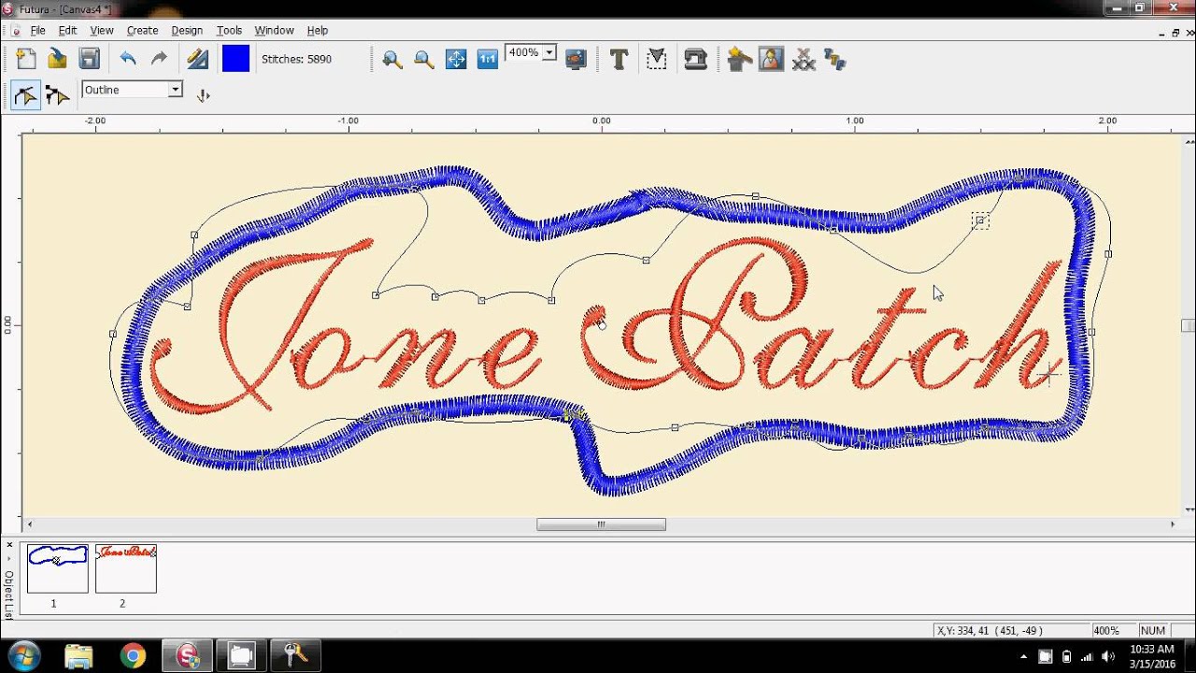Launch Chrome from the taskbar
Screen dimensions: 1196x673
pyautogui.click(x=133, y=656)
